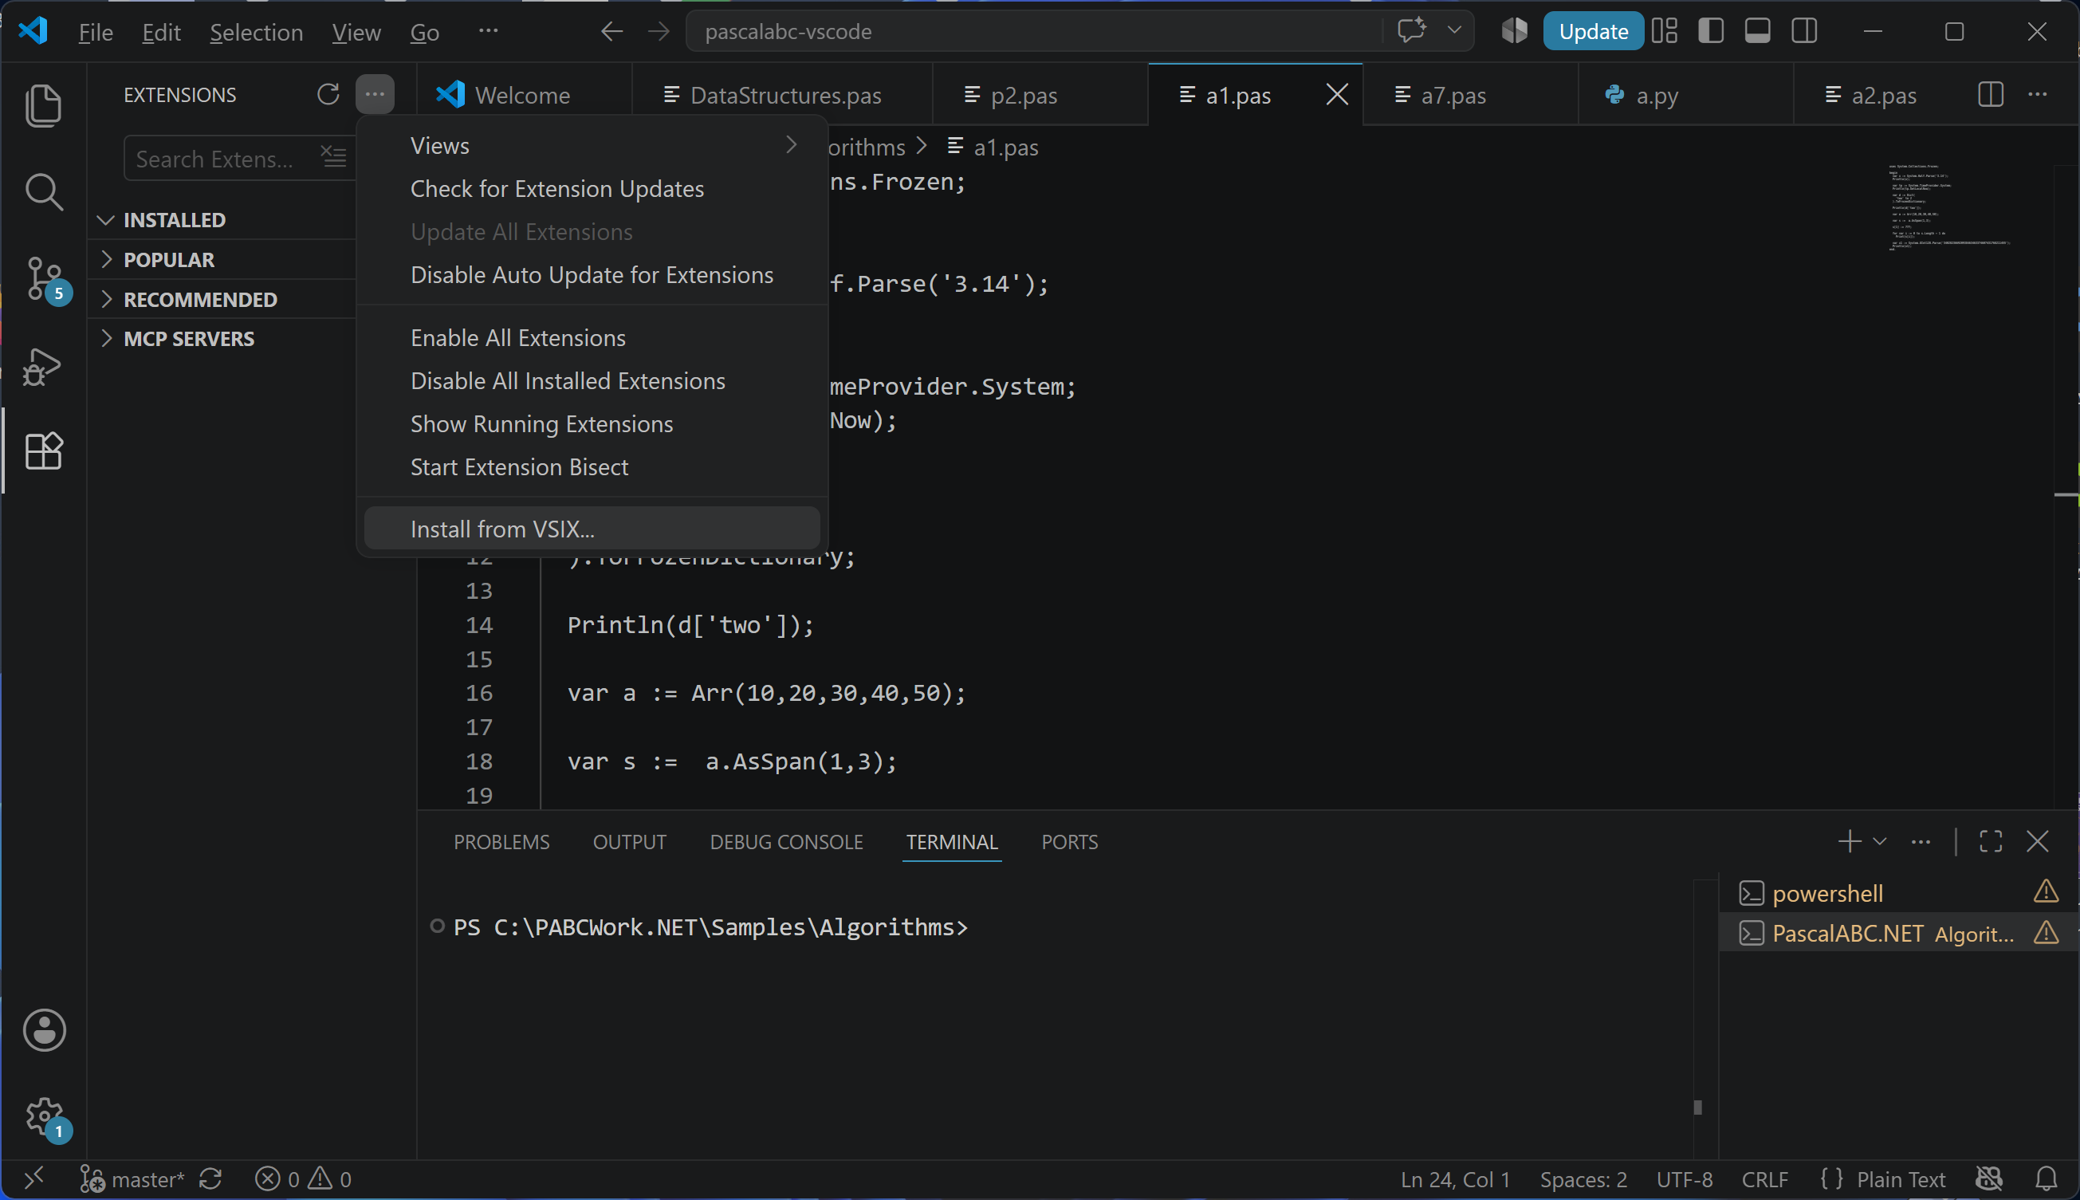
Task: Customize layout icon in title bar
Action: (1665, 31)
